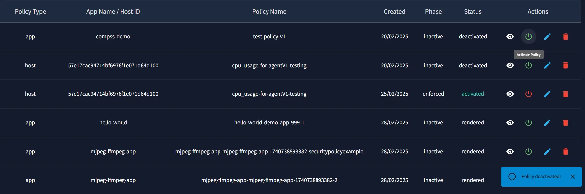This screenshot has width=585, height=194.
Task: View the enforced cpu_usage policy from 25/02/2025
Action: pyautogui.click(x=510, y=94)
